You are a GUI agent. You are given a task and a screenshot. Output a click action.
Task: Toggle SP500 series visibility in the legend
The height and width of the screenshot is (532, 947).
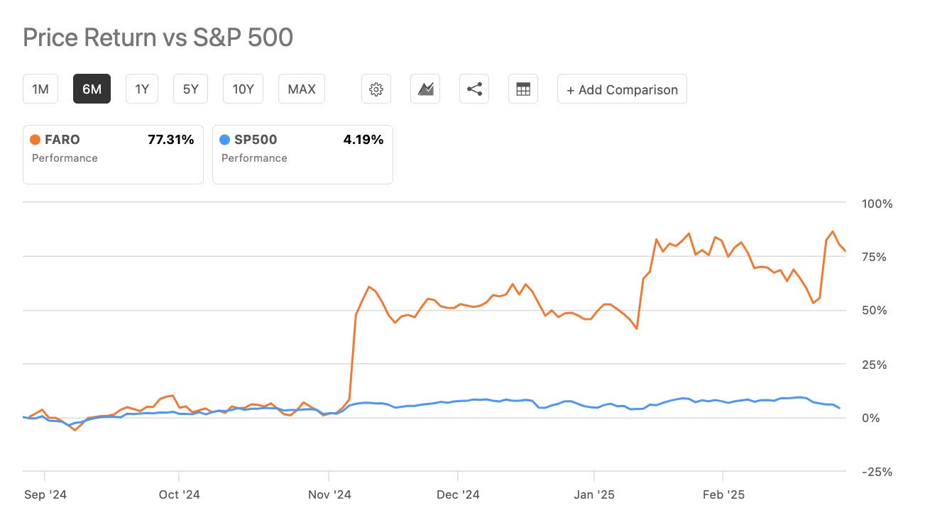[x=253, y=139]
